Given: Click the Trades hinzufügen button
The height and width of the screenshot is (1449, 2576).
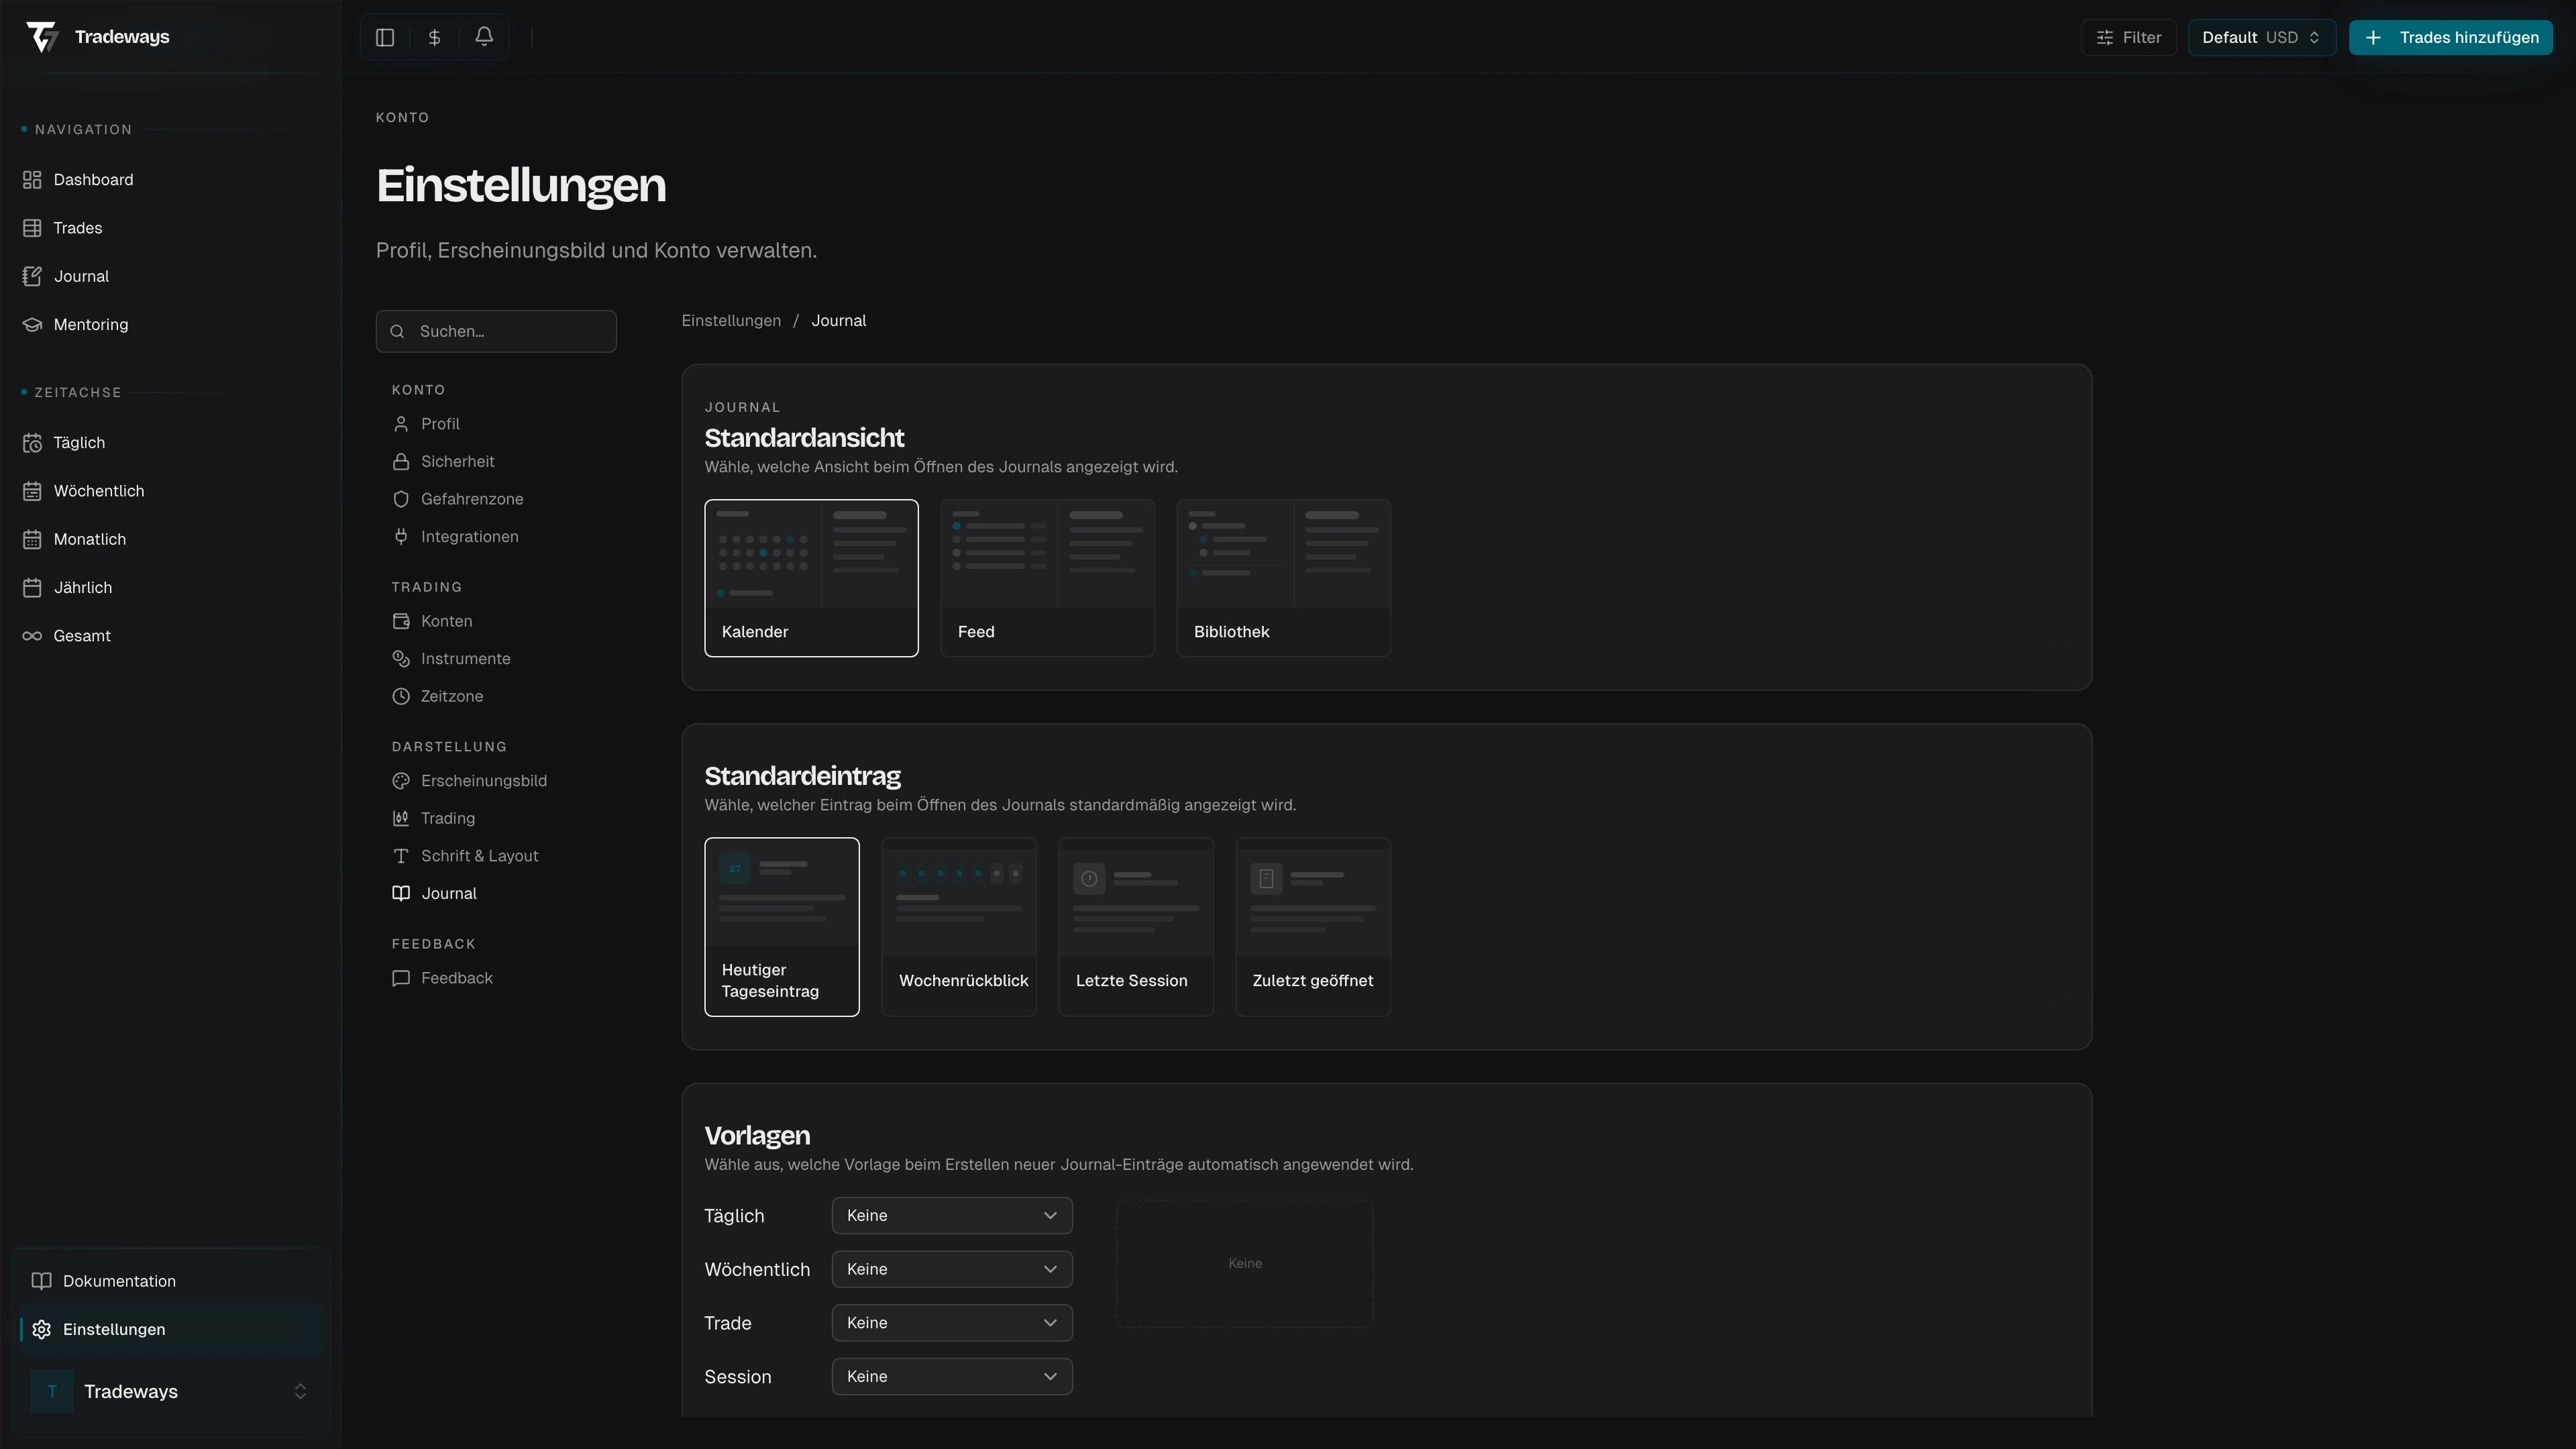Looking at the screenshot, I should point(2450,37).
